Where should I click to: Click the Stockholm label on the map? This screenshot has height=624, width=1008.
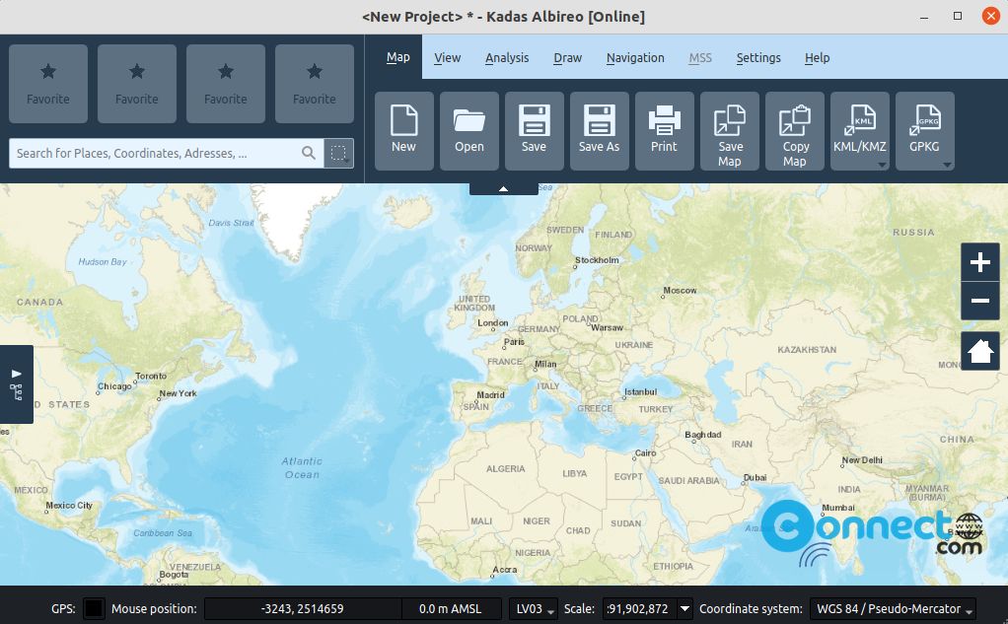pyautogui.click(x=597, y=260)
